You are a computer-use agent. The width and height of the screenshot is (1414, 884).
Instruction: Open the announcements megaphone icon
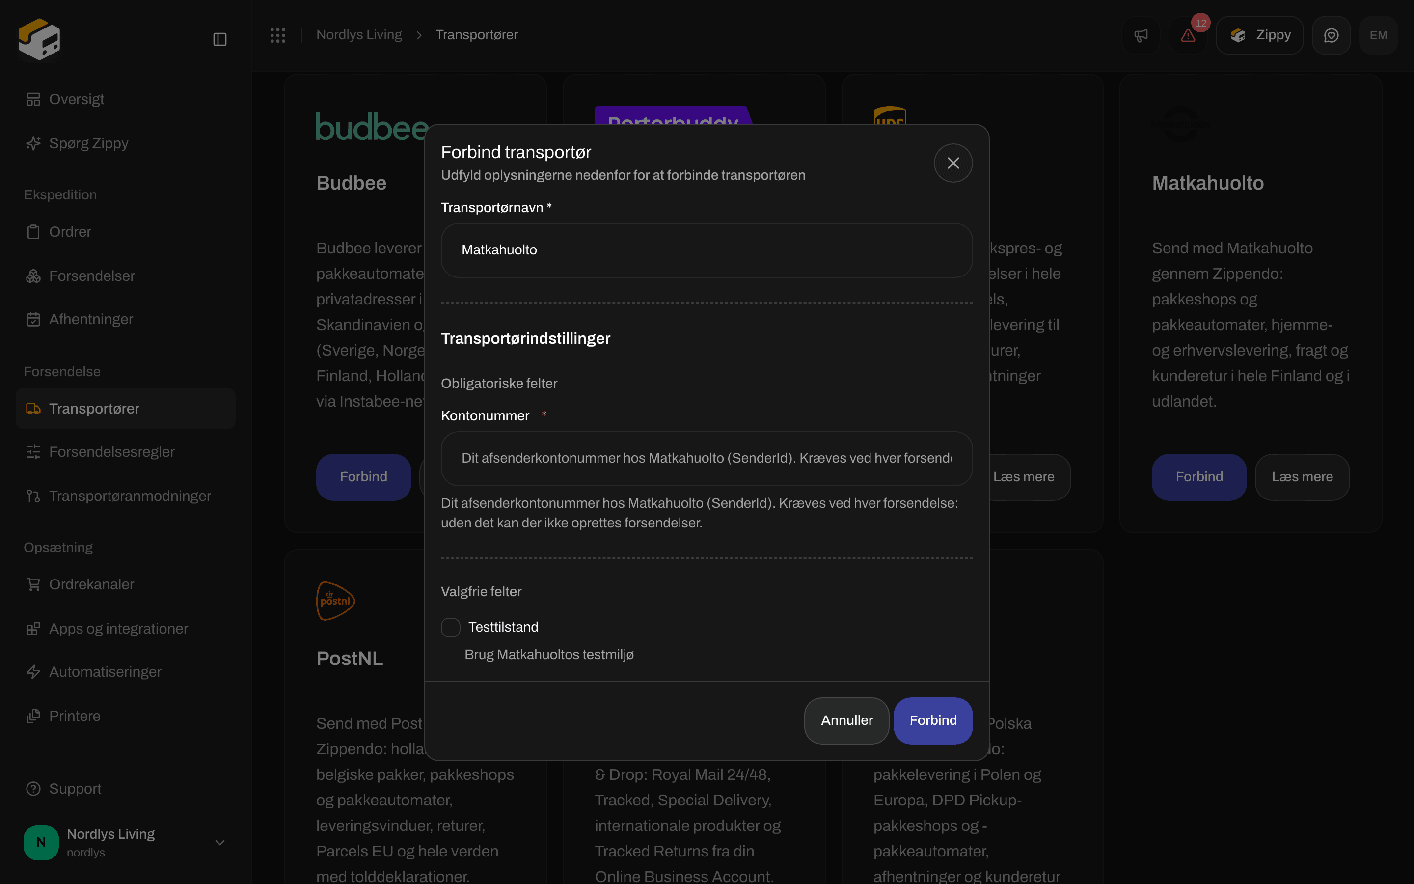coord(1141,35)
